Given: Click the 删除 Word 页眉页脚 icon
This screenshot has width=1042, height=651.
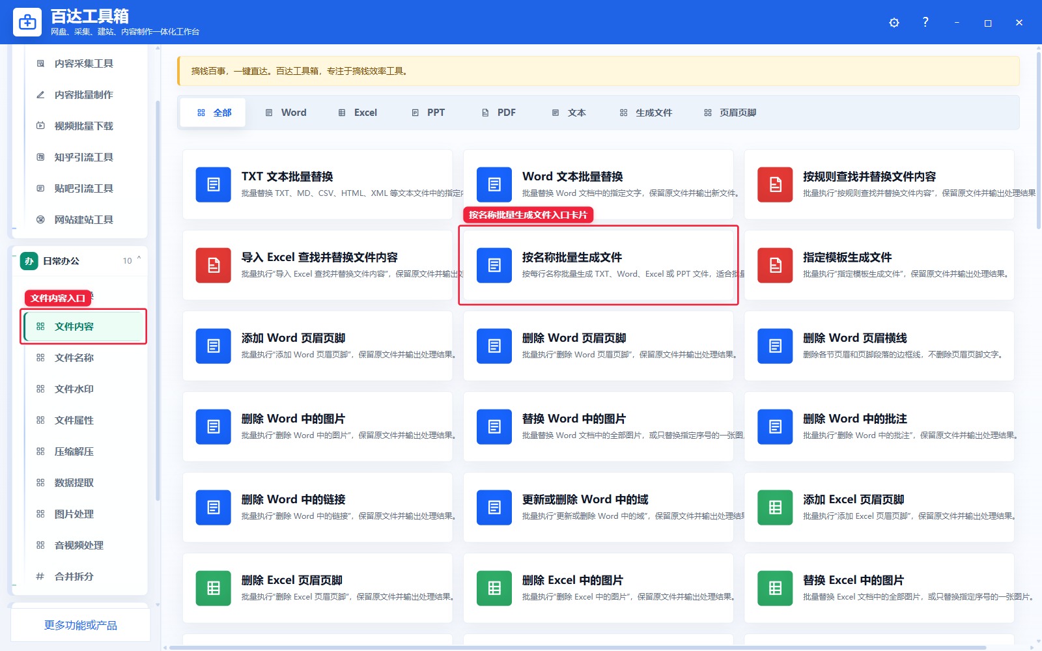Looking at the screenshot, I should 494,346.
